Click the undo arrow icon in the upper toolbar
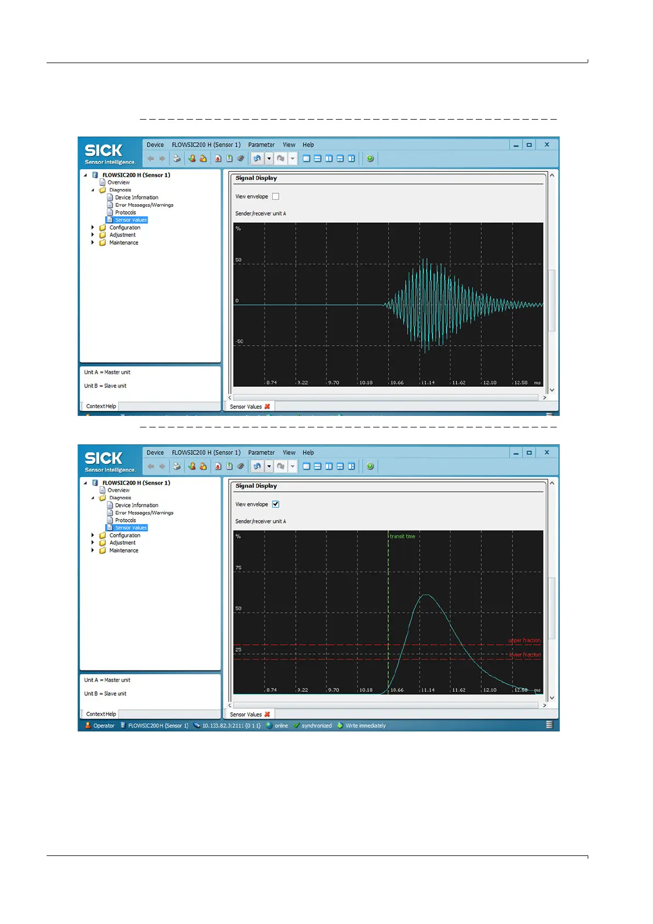 pyautogui.click(x=257, y=159)
